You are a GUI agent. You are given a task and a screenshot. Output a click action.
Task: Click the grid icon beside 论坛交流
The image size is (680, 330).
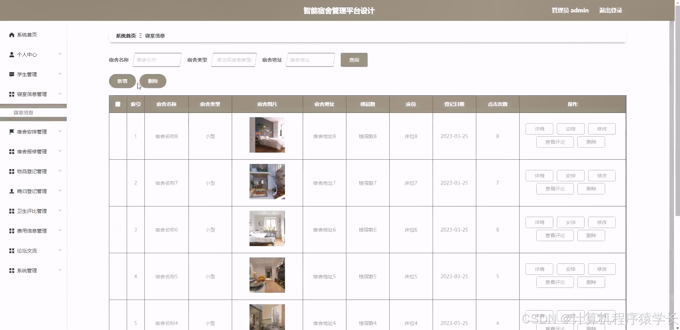12,251
